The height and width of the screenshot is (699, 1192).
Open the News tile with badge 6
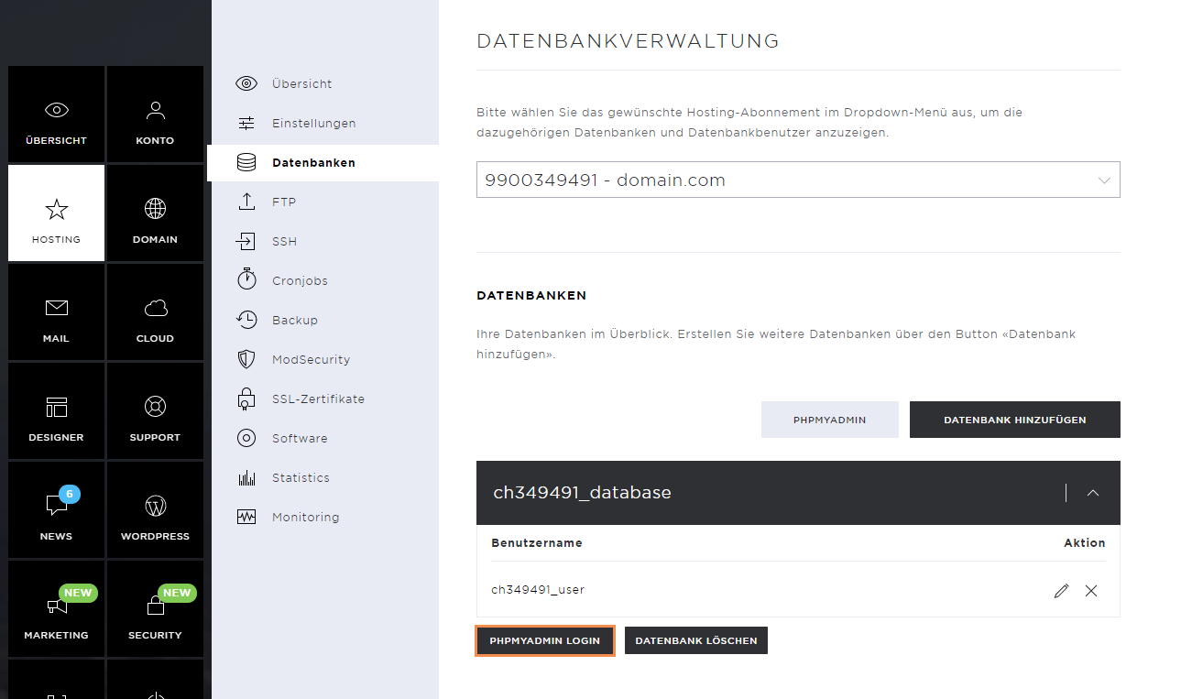point(56,509)
